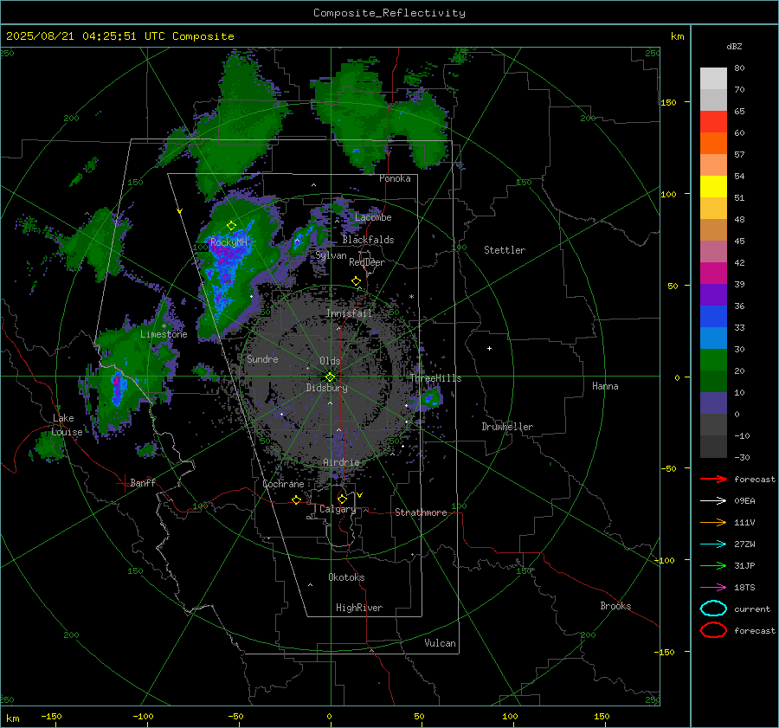The image size is (779, 728).
Task: Select the purple 39 dBZ swatch
Action: coord(713,295)
